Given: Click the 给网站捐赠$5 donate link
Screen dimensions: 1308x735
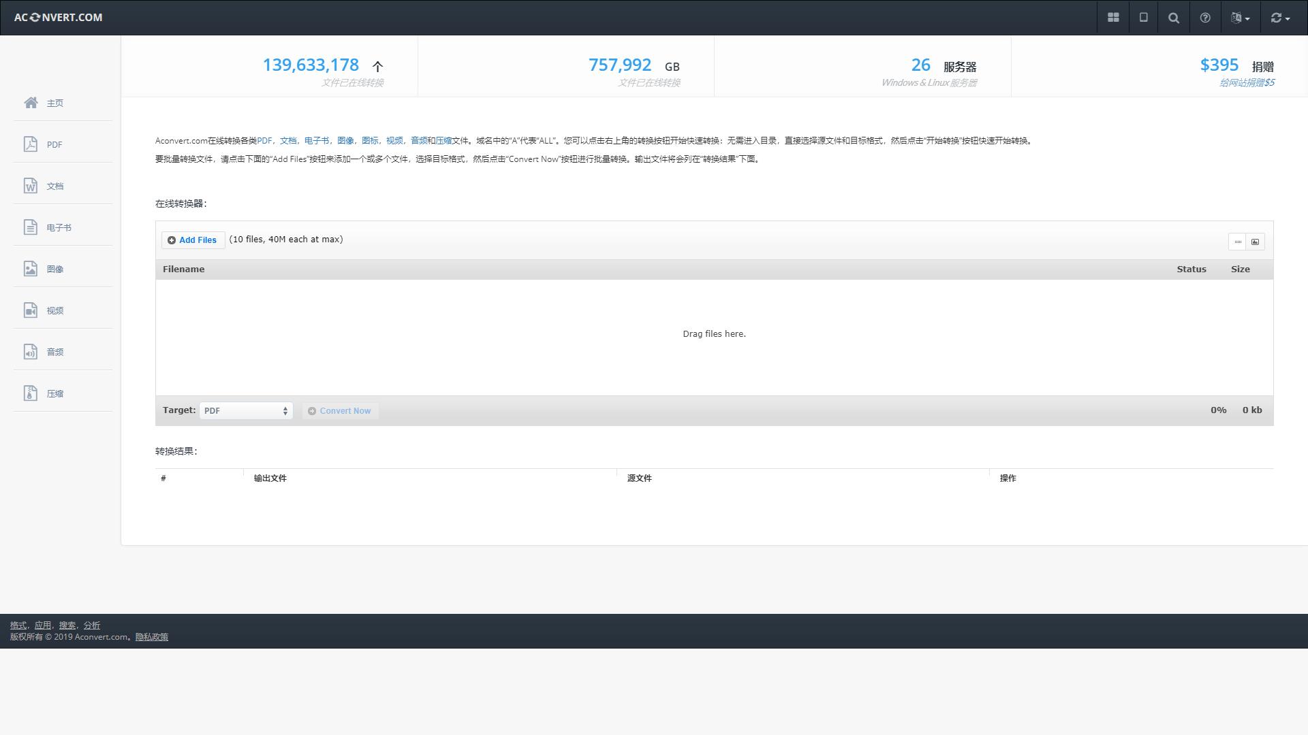Looking at the screenshot, I should pyautogui.click(x=1246, y=83).
